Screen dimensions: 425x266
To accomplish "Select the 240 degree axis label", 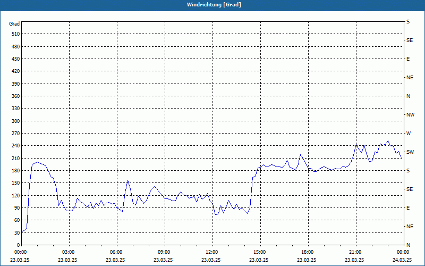I will click(x=16, y=145).
